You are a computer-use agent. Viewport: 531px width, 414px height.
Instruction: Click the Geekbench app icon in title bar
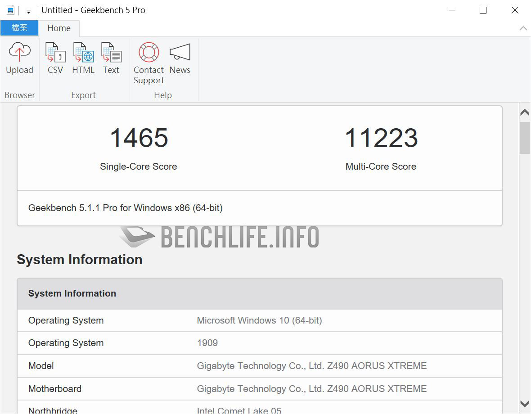coord(10,10)
